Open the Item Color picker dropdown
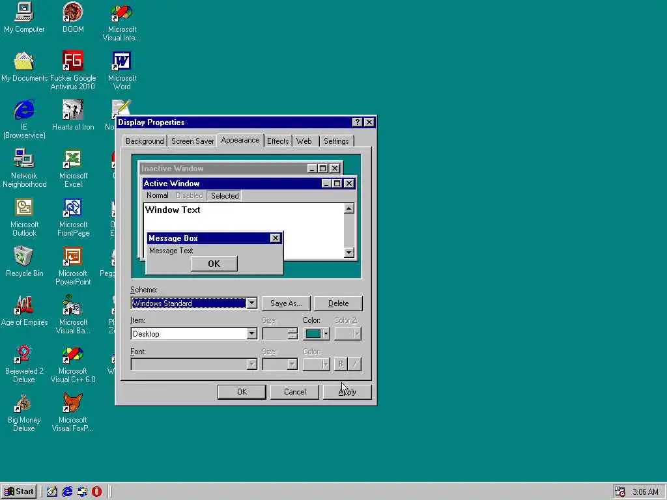Viewport: 667px width, 500px height. [x=326, y=334]
